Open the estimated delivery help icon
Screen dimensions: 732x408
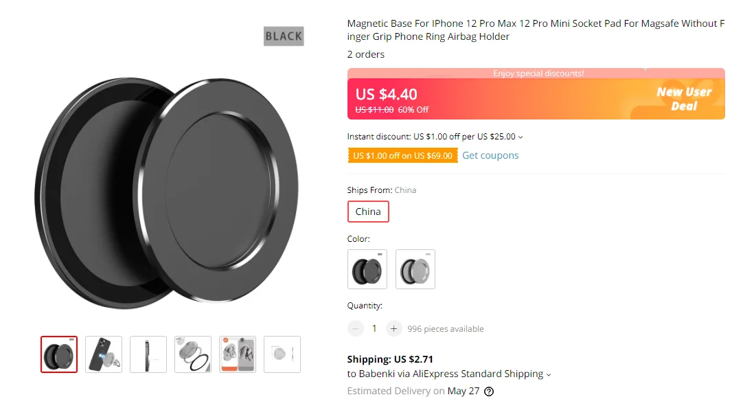pos(489,392)
